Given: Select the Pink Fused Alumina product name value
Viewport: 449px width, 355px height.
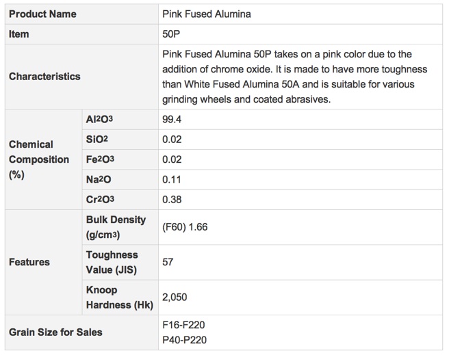Looking at the screenshot, I should tap(207, 14).
